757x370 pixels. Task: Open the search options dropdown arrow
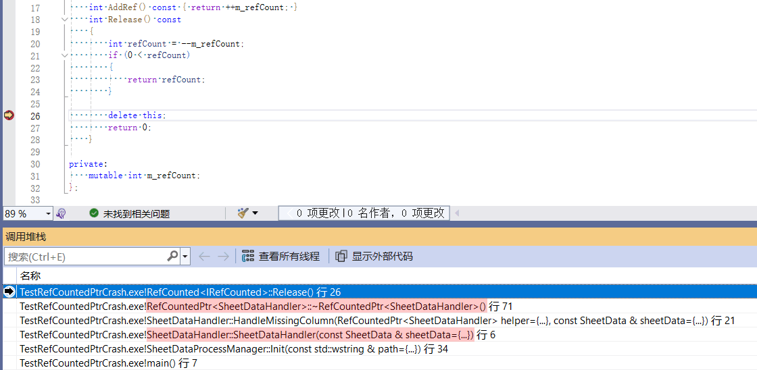[x=185, y=257]
